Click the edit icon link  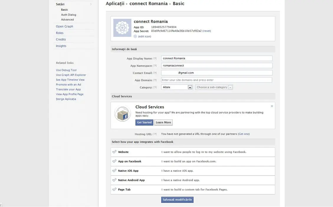(145, 36)
